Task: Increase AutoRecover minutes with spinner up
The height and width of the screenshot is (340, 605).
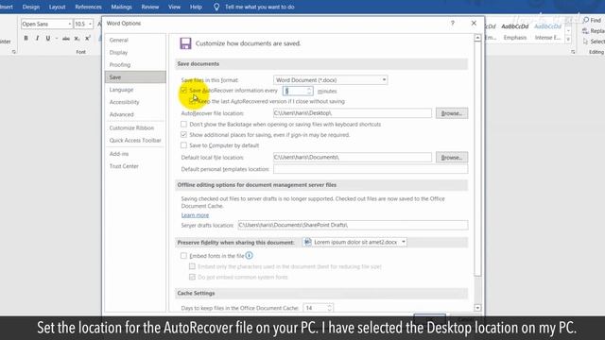Action: pos(309,89)
